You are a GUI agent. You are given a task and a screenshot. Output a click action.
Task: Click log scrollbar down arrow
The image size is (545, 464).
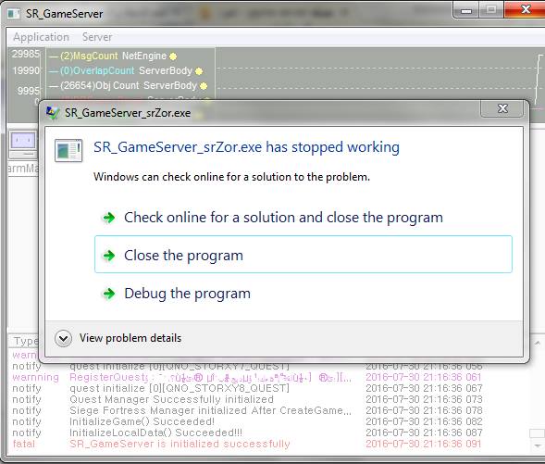click(538, 445)
